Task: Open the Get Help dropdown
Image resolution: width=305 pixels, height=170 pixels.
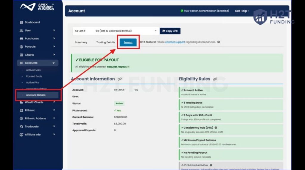Action: point(242,11)
